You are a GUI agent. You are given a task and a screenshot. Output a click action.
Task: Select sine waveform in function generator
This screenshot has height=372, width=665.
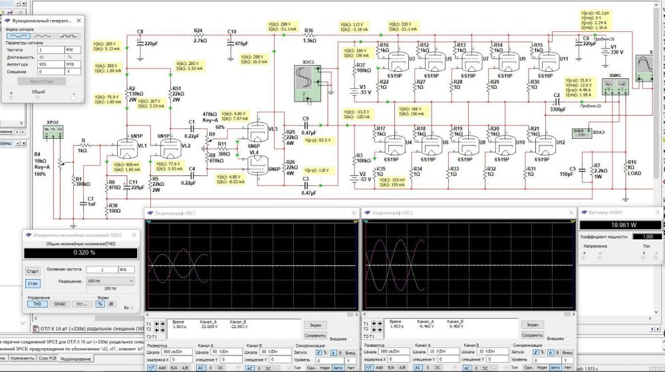click(x=18, y=37)
